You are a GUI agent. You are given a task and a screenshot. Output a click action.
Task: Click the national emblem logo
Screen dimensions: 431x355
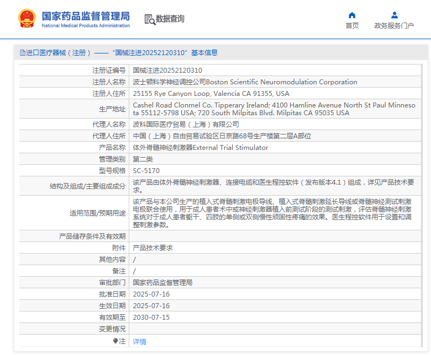pyautogui.click(x=27, y=18)
